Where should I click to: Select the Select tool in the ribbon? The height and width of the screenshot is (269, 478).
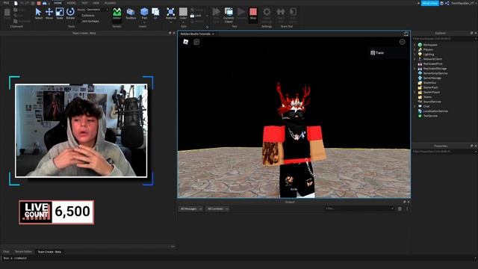point(38,13)
